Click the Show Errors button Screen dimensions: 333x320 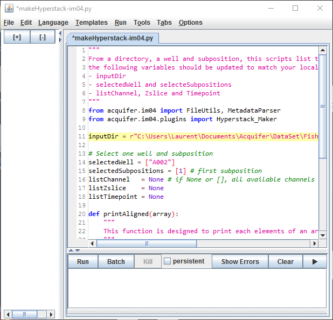pos(240,261)
